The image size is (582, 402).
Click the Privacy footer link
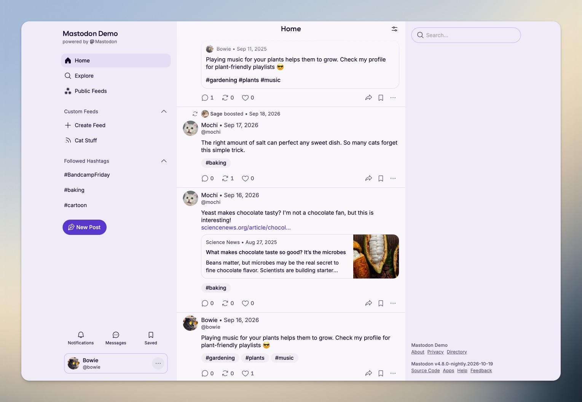pyautogui.click(x=435, y=352)
